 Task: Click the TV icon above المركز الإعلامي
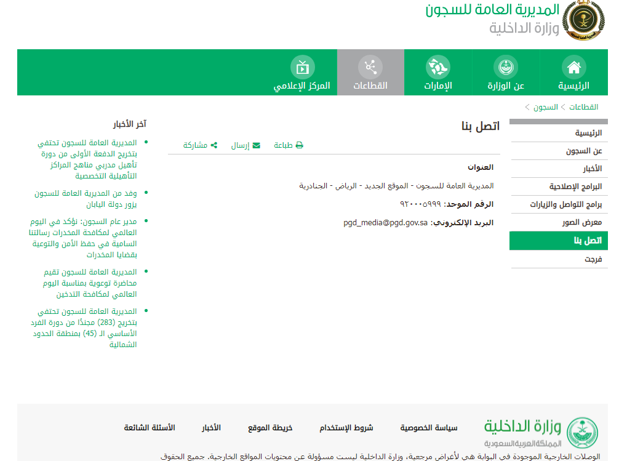(x=303, y=67)
